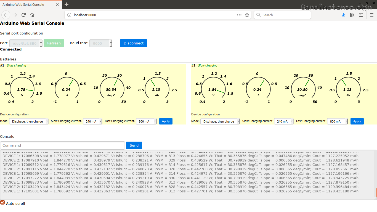The width and height of the screenshot is (377, 212).
Task: Open battery #2 Fast Charging current dropdown
Action: (x=338, y=121)
